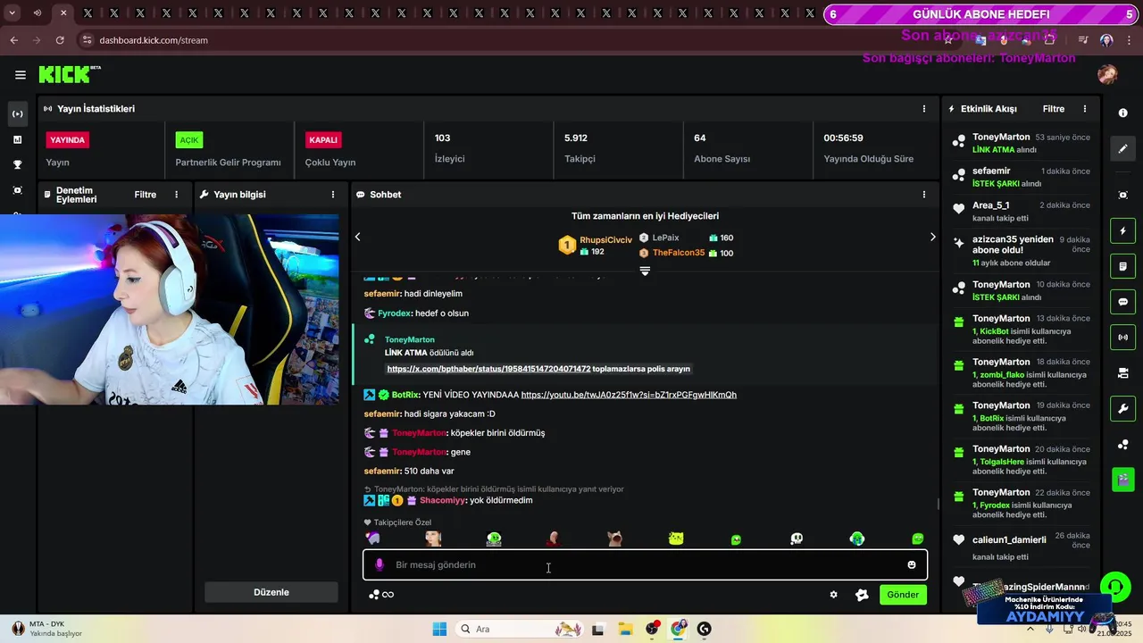The width and height of the screenshot is (1143, 643).
Task: Click the ToneyMarton username in pinned reward message
Action: pos(410,339)
